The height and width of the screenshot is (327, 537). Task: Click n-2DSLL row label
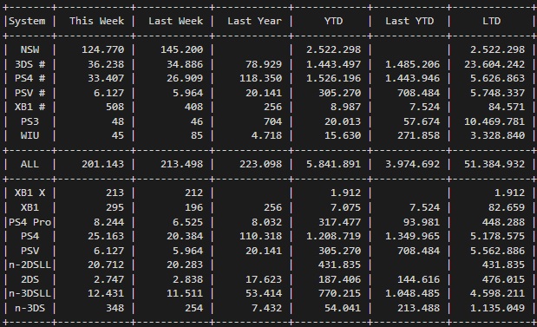pyautogui.click(x=29, y=265)
